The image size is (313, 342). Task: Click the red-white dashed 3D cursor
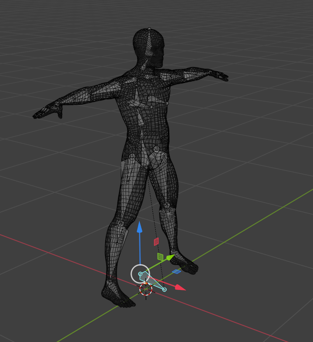pyautogui.click(x=146, y=289)
